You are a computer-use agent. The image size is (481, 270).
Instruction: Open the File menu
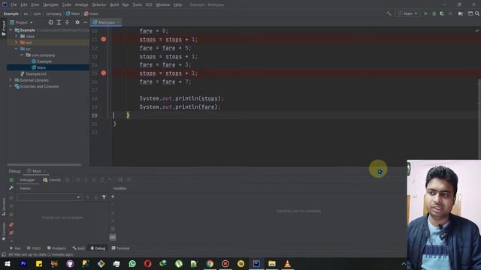[x=14, y=4]
